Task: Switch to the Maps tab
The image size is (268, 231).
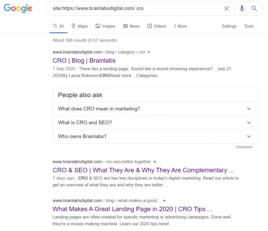Action: (80, 26)
